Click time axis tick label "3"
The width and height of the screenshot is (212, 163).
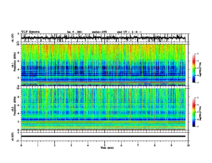coord(71,145)
